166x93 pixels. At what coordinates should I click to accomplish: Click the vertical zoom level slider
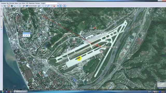(x=1, y=18)
